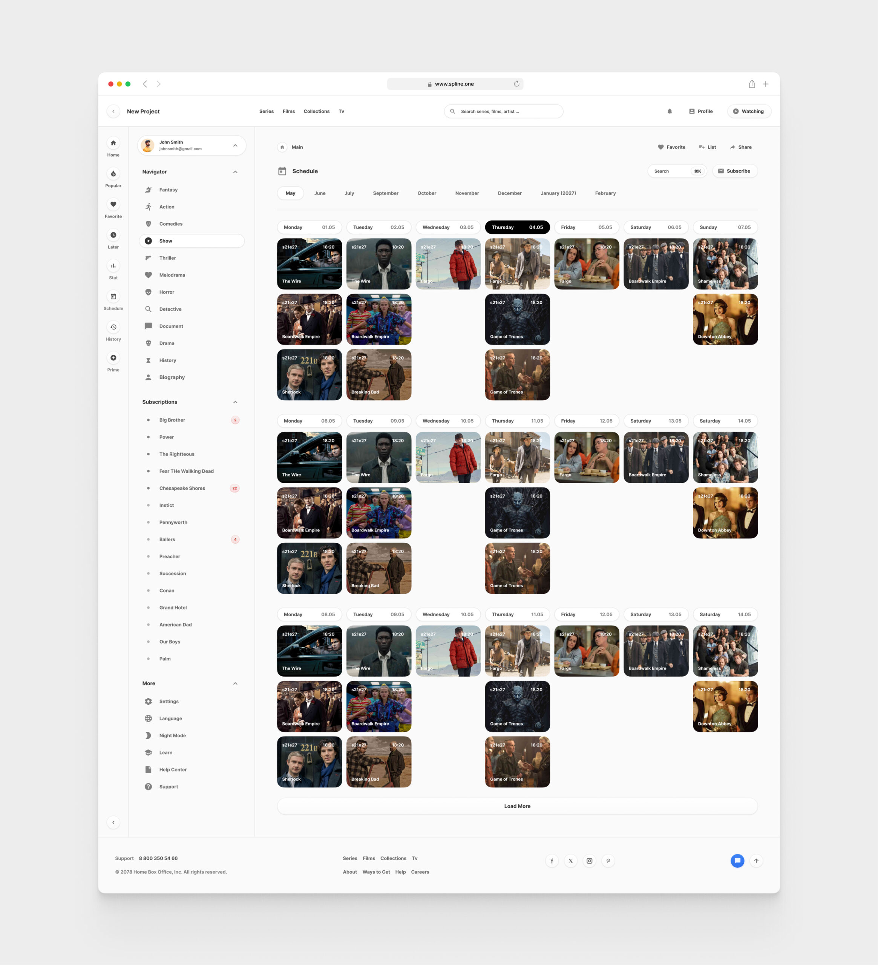Open Breaking Bad card under Tuesday 02.05
The height and width of the screenshot is (965, 878).
(x=378, y=375)
